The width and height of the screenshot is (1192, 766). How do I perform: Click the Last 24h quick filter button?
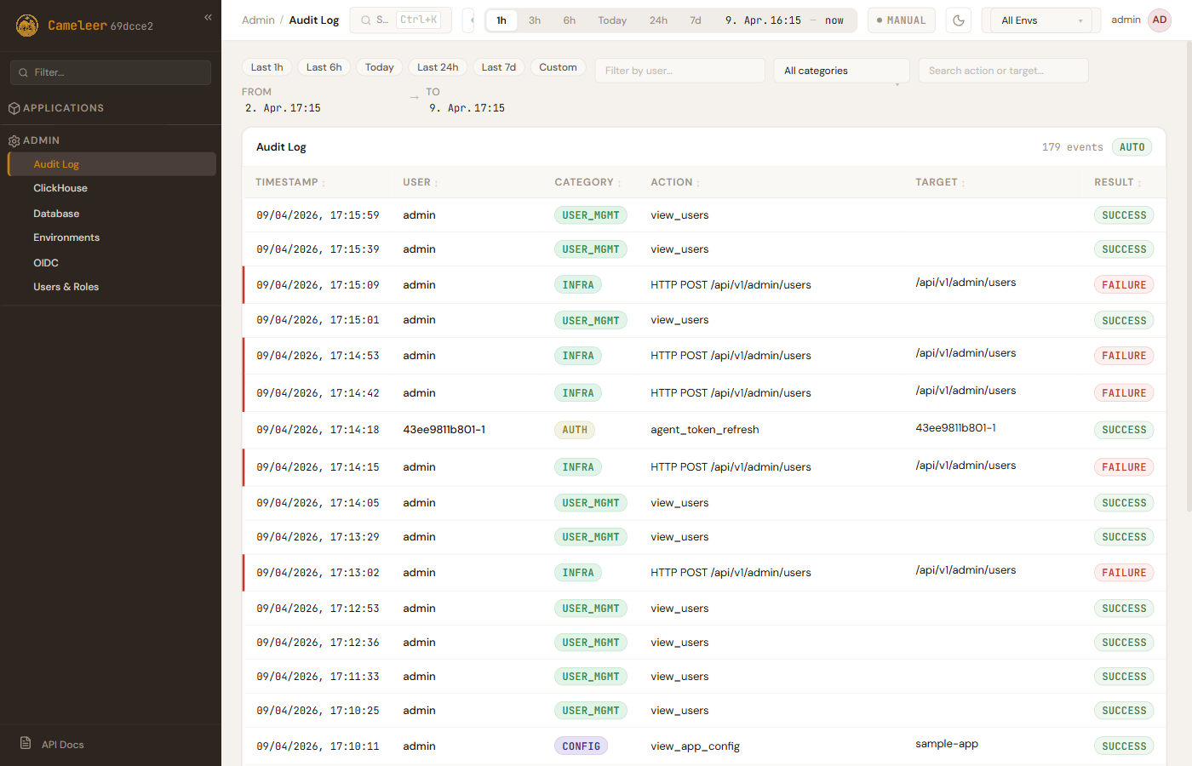tap(438, 67)
